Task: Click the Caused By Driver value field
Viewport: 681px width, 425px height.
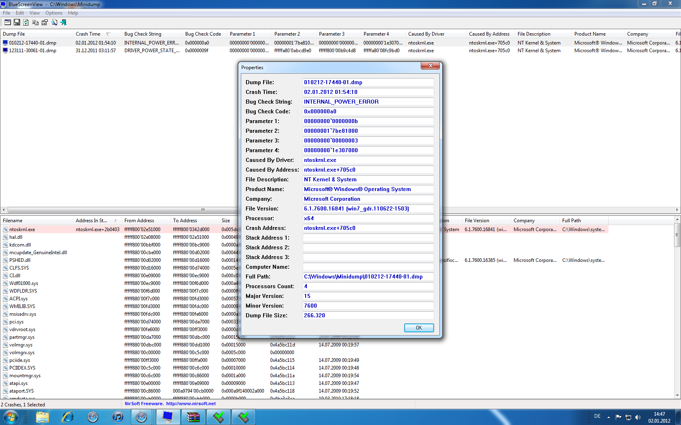Action: pyautogui.click(x=368, y=160)
